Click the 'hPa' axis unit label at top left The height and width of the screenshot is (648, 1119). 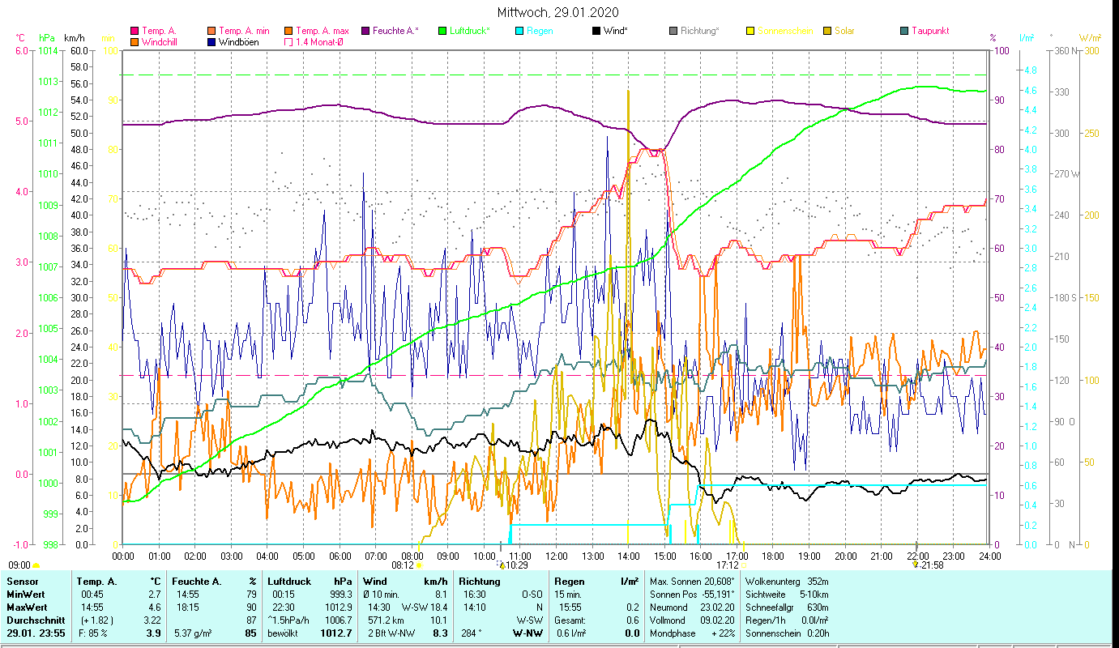[47, 38]
